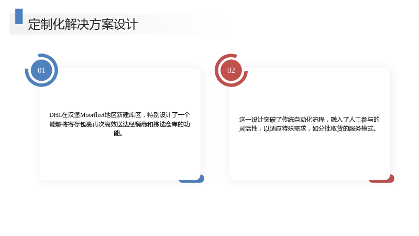Select the blue vertical bar beside the title
The height and width of the screenshot is (236, 419).
(x=19, y=16)
